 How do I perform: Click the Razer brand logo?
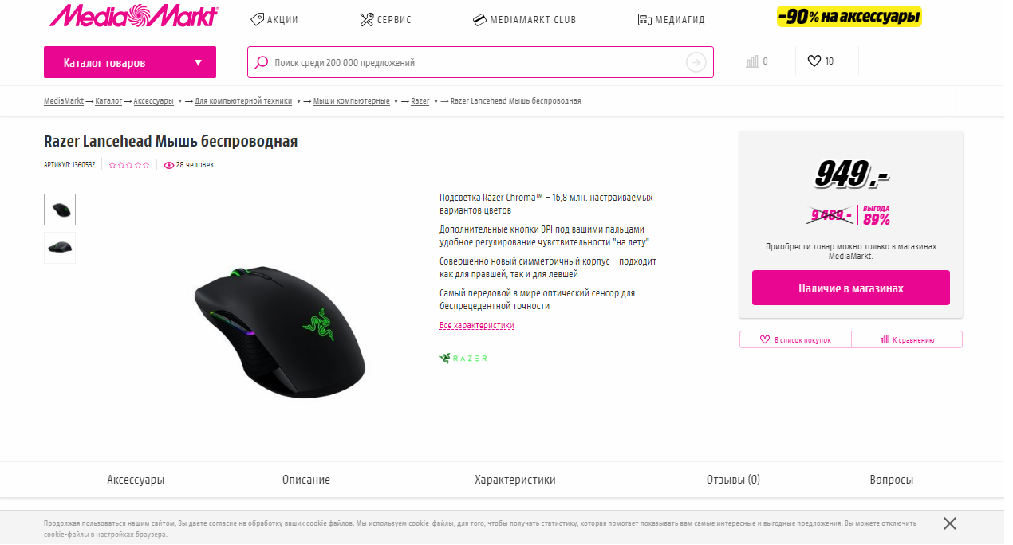(463, 358)
